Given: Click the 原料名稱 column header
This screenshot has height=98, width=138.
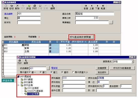Looking at the screenshot, I should [36, 42].
